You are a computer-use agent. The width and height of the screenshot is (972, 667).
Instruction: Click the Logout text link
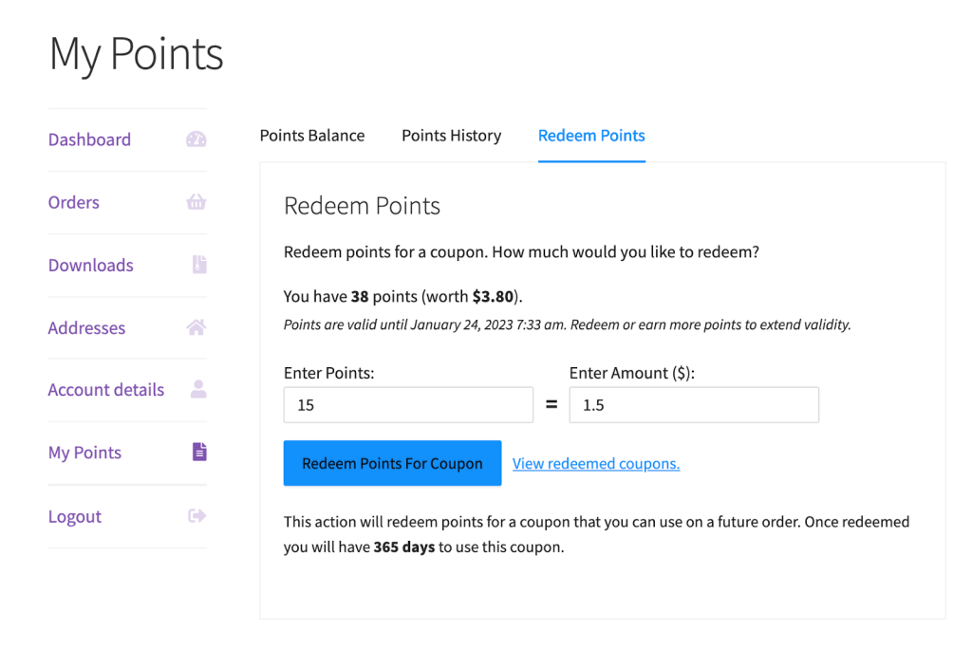point(74,516)
